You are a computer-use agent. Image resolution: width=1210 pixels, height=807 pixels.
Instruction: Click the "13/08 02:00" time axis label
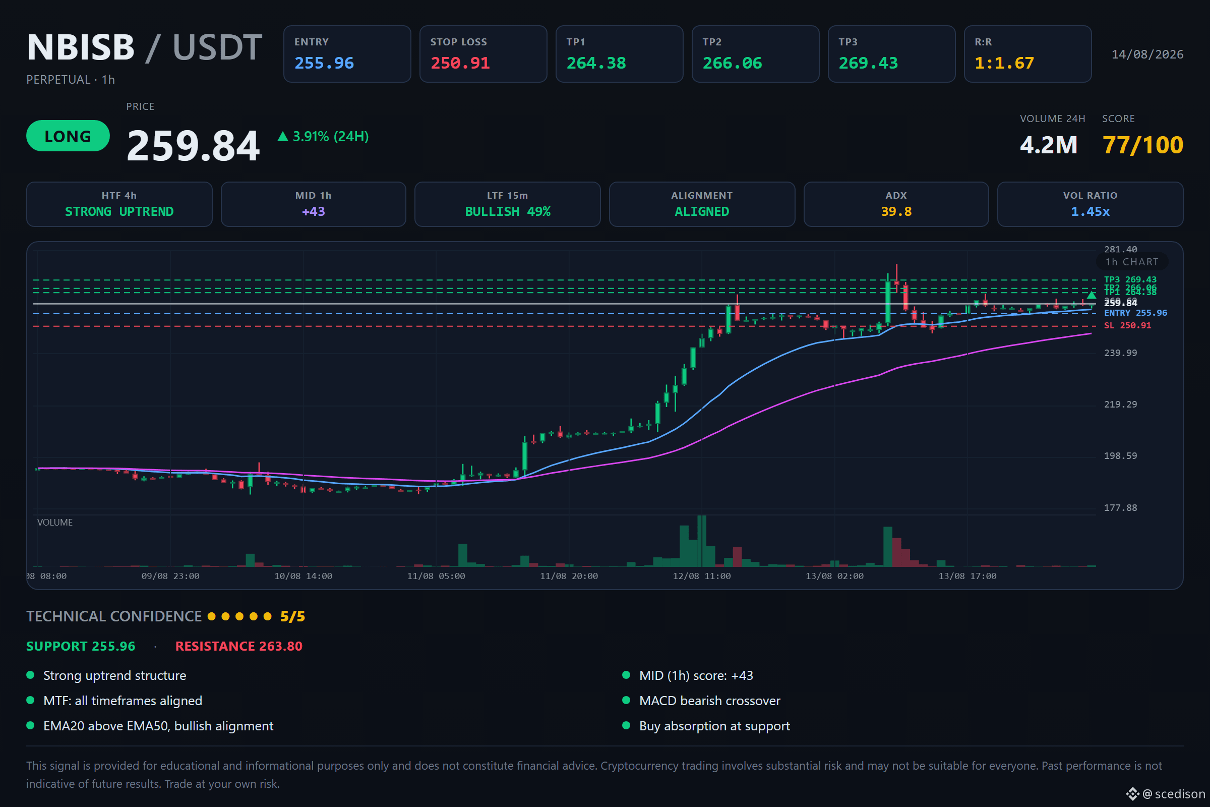tap(834, 577)
